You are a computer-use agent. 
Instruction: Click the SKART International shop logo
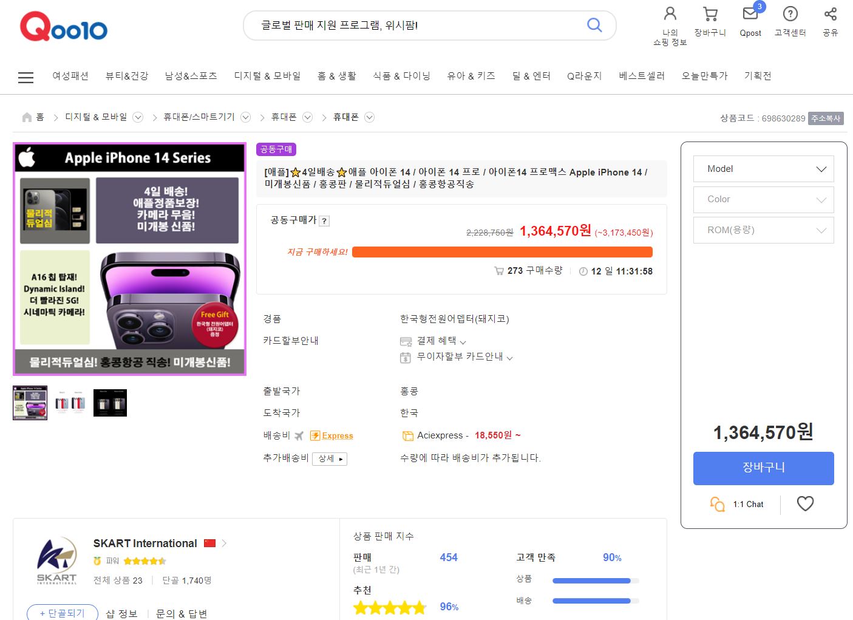[x=57, y=560]
